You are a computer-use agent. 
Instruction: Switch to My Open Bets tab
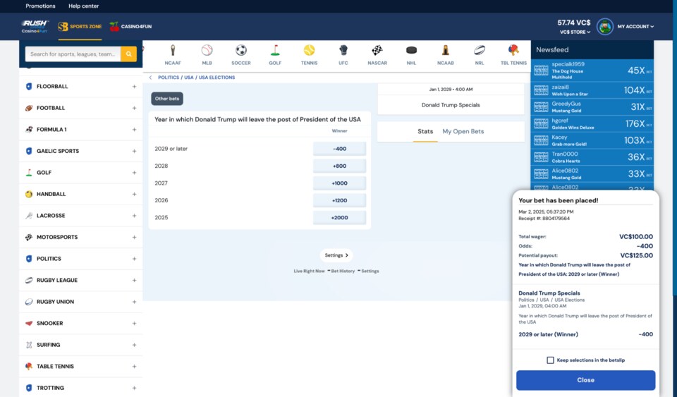pyautogui.click(x=463, y=132)
